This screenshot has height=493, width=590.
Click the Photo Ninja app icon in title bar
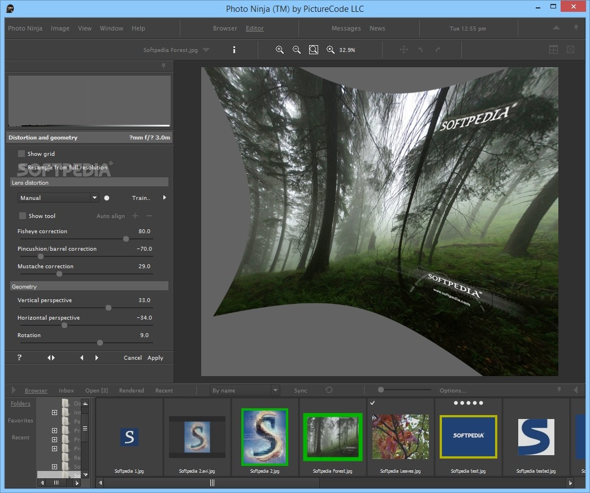10,8
